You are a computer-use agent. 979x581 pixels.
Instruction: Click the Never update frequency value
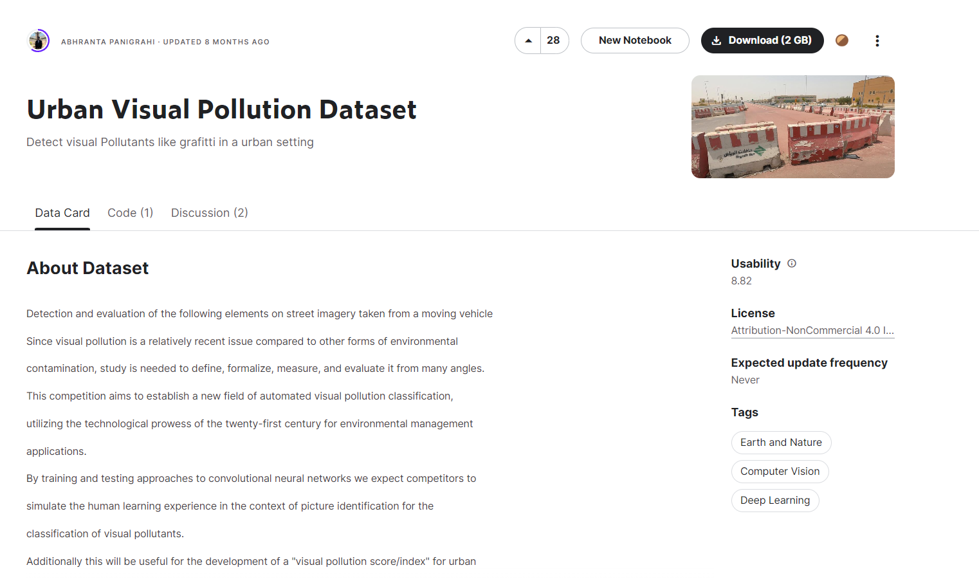745,380
